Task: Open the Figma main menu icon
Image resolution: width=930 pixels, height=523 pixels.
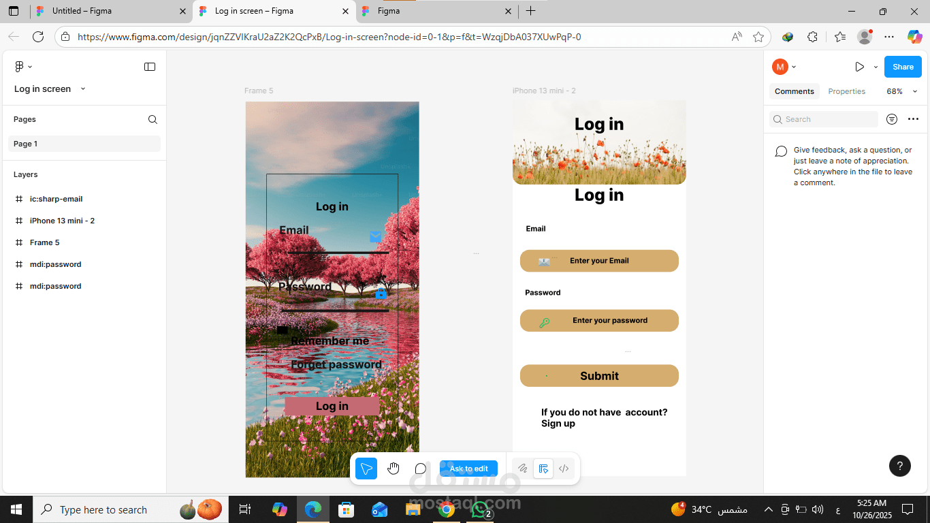Action: point(18,66)
